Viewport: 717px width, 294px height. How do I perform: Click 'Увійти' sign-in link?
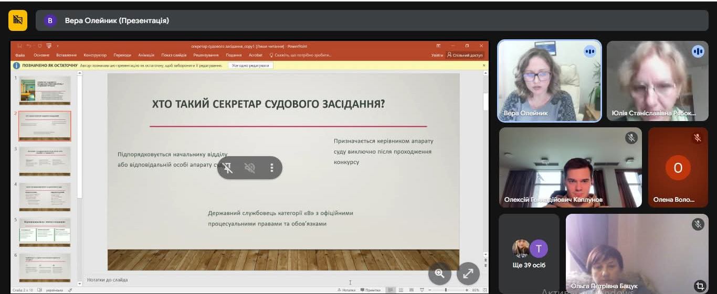437,55
